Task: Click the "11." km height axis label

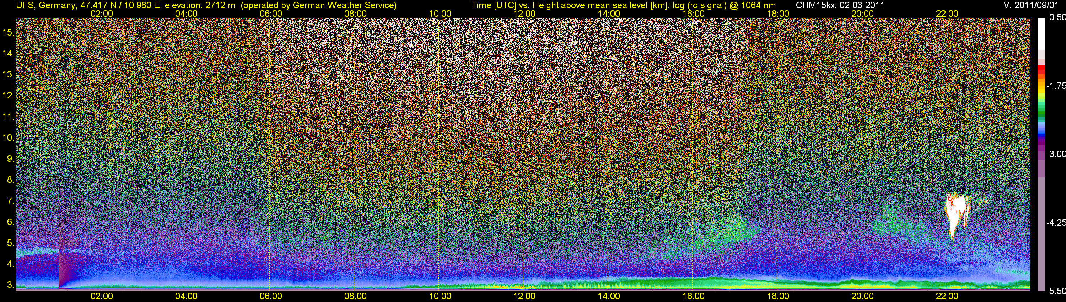Action: point(8,117)
